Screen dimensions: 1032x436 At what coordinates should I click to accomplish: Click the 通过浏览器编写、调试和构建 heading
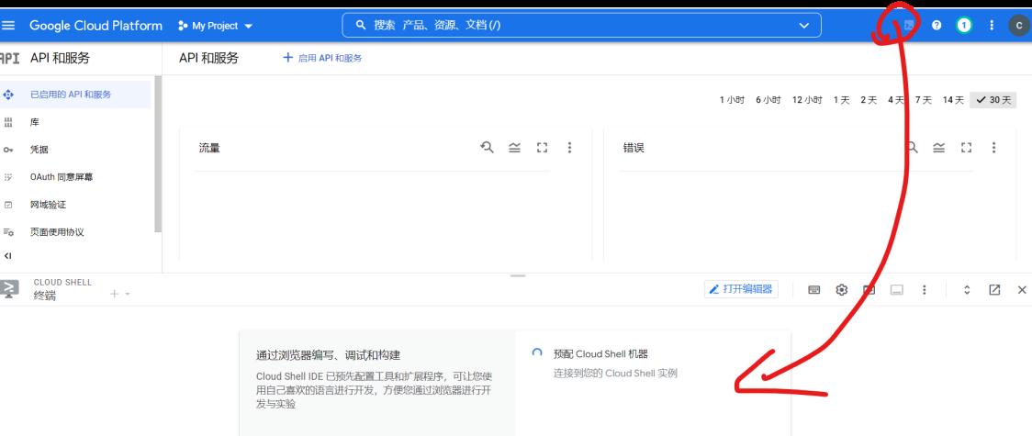click(328, 355)
